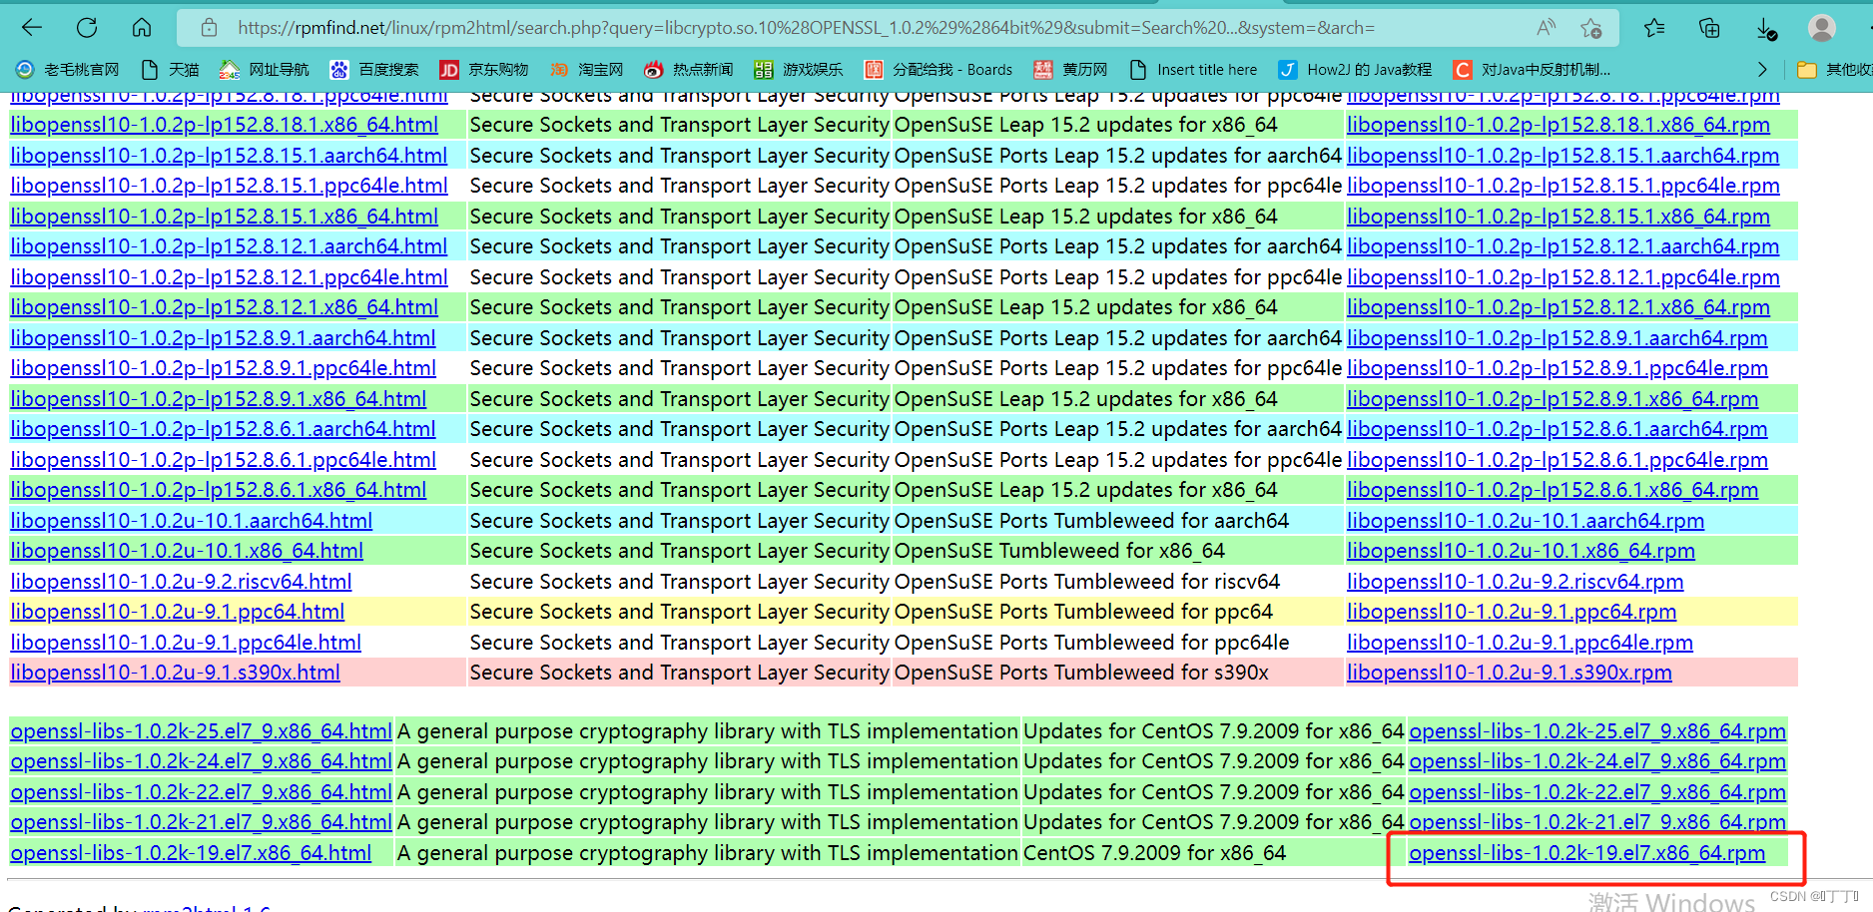Open the 热点新闻 bookmark
The height and width of the screenshot is (912, 1873).
[689, 69]
